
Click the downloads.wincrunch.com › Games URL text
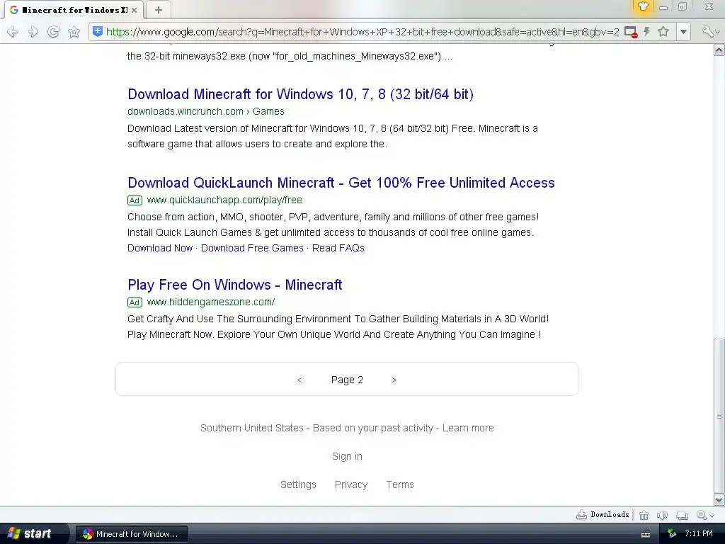(x=206, y=111)
